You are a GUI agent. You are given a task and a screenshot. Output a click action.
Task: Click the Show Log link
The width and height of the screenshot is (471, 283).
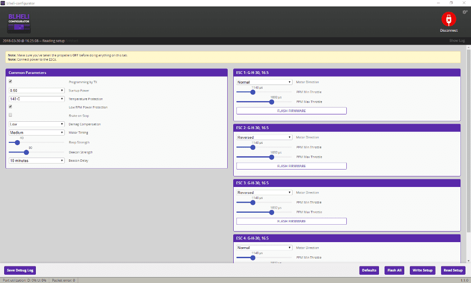[x=457, y=40]
